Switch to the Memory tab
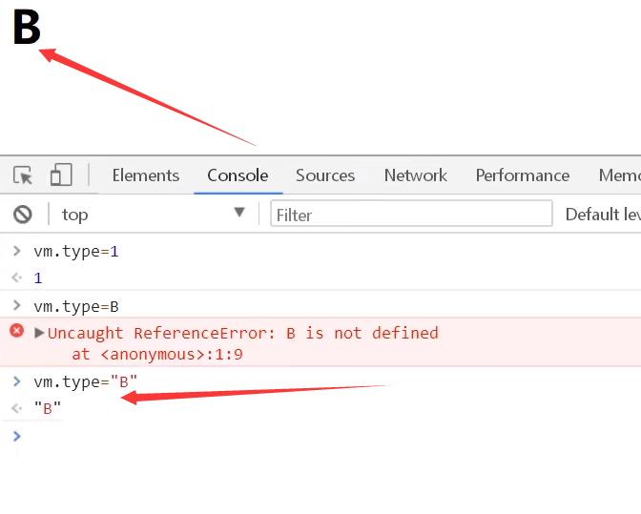The width and height of the screenshot is (641, 514). pos(620,175)
